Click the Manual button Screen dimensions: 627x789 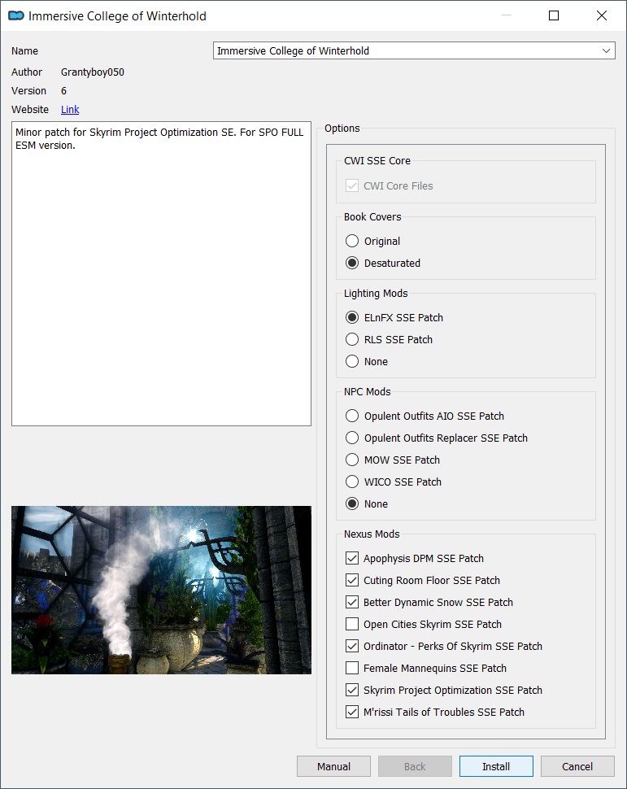(333, 766)
